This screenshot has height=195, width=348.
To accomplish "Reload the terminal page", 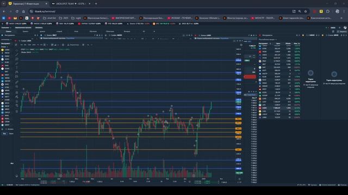I will 17,11.
